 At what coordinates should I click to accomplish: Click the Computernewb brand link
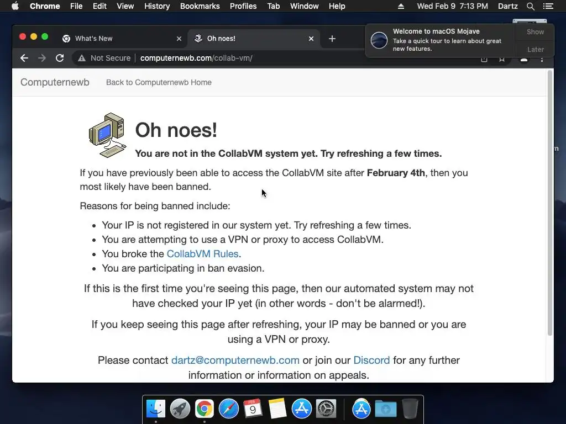coord(55,82)
